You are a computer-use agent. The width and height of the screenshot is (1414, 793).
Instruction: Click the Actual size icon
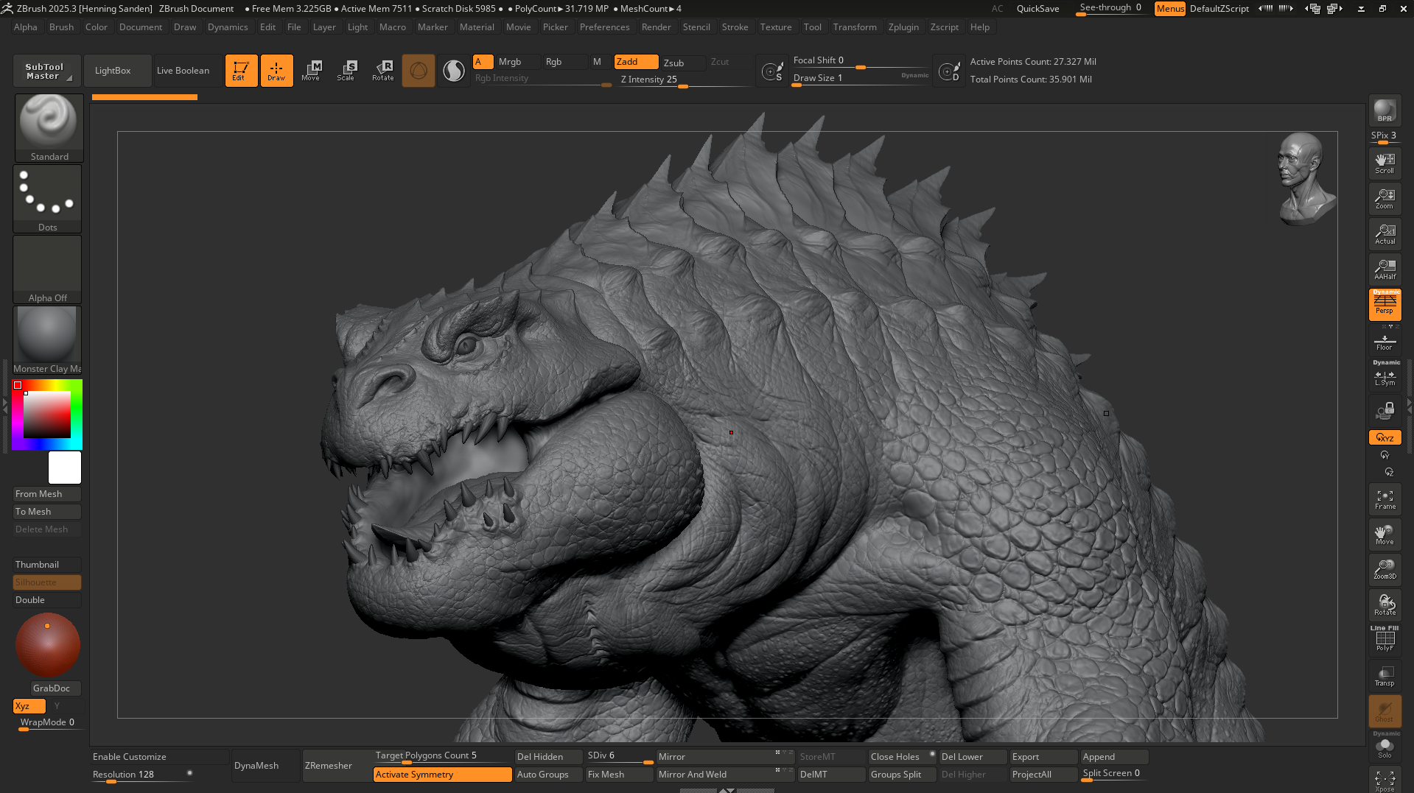(1385, 233)
